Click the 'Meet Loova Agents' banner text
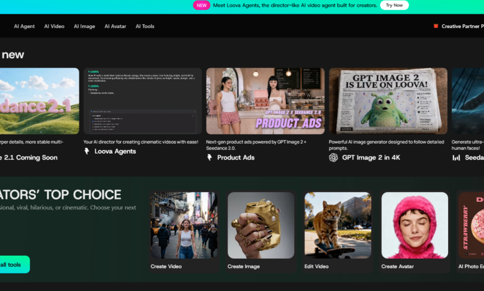484x291 pixels. [x=295, y=5]
